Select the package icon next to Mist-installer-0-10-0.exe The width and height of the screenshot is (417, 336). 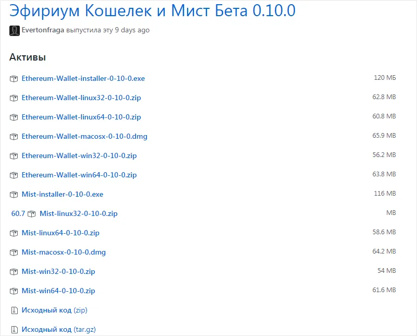[14, 194]
